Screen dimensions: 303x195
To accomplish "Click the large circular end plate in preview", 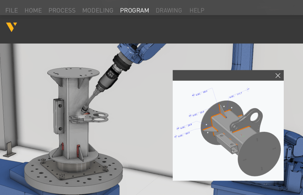I will pyautogui.click(x=259, y=156).
